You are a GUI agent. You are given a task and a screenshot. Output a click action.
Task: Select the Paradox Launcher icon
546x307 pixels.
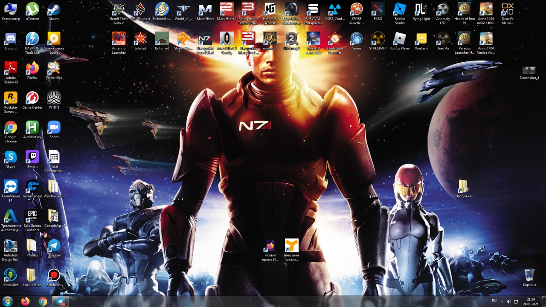pyautogui.click(x=465, y=43)
